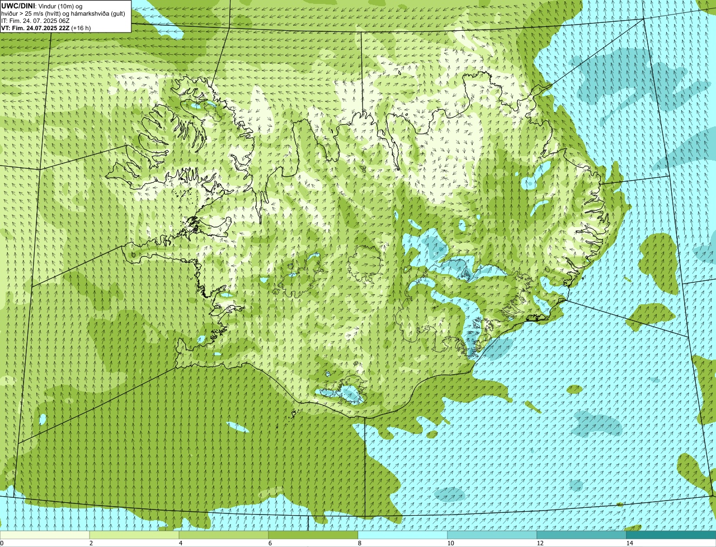
Task: Click the cyan segment between 8 and 10
Action: click(x=403, y=535)
